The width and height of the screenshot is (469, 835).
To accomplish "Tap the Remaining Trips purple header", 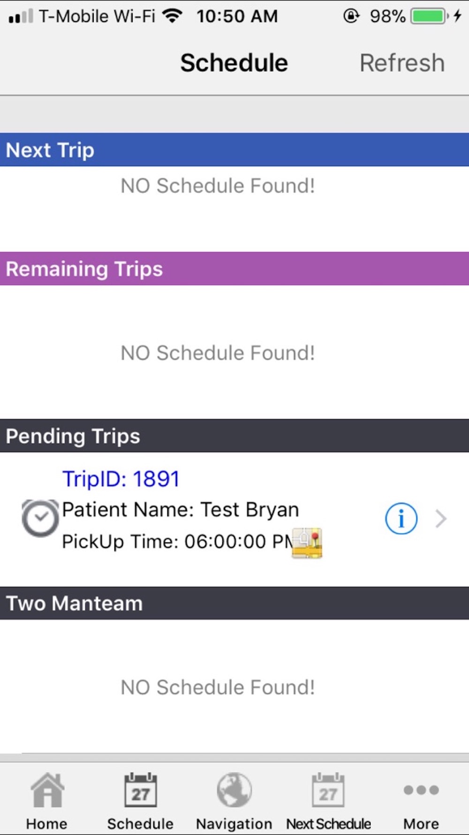I will 234,269.
